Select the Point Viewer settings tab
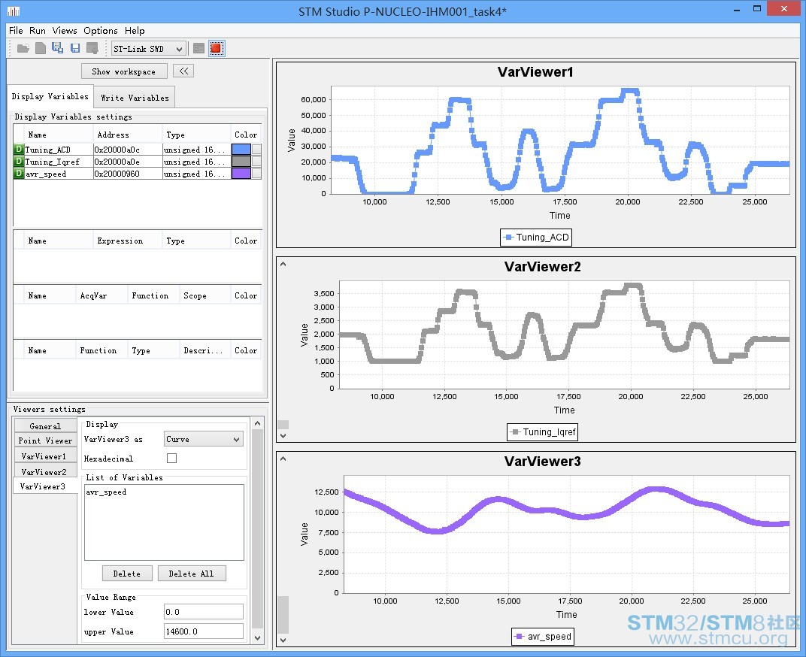This screenshot has height=657, width=806. [x=45, y=440]
